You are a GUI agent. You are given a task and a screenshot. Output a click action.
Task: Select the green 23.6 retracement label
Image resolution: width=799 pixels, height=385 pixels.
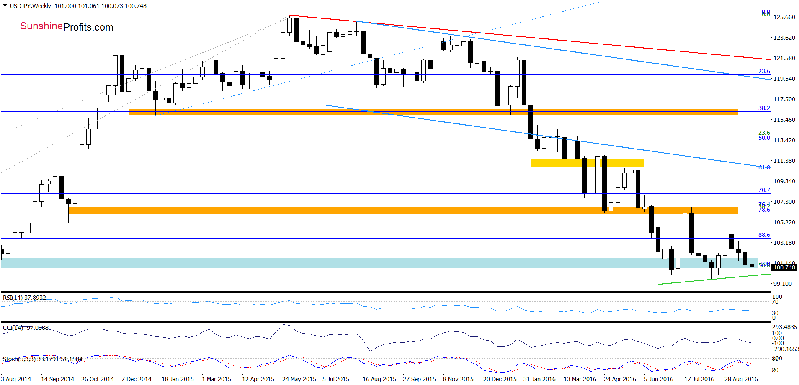click(x=764, y=133)
